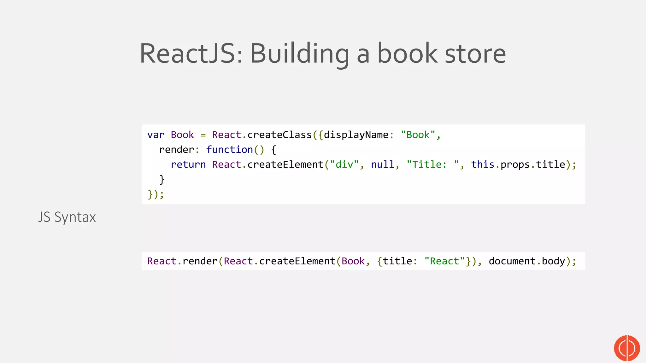Click the "render: function() {" code line

(x=218, y=150)
